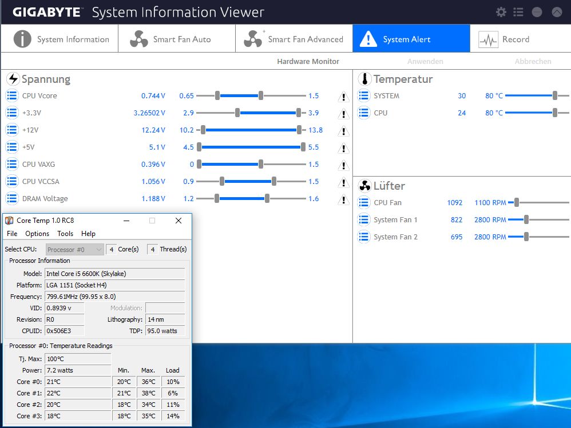Open the CPU VCCSA list icon
This screenshot has height=428, width=571.
[x=12, y=181]
